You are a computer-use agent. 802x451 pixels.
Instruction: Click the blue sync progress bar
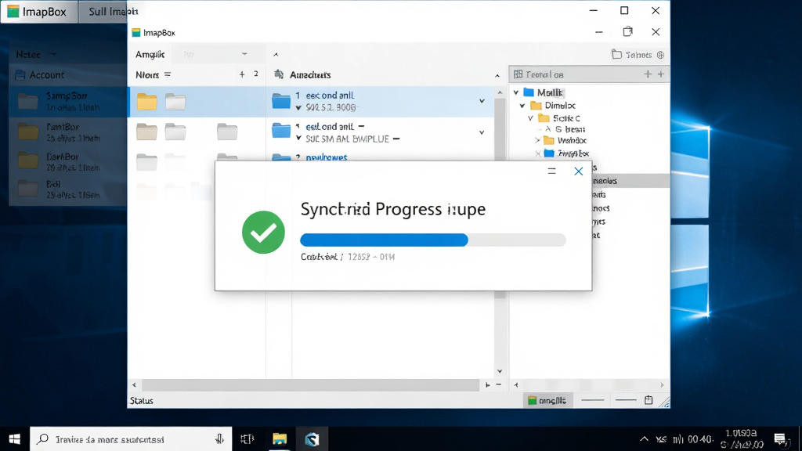point(432,240)
